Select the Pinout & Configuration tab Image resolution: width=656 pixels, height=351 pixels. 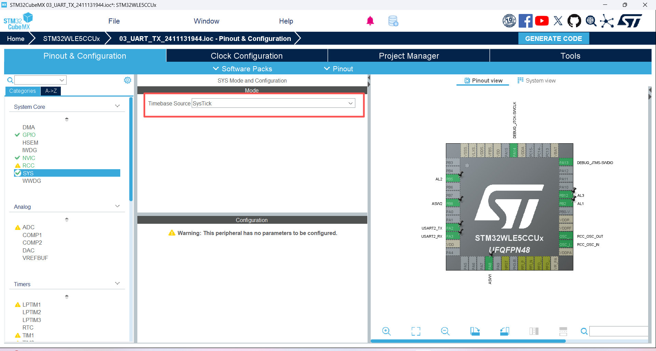pos(85,56)
